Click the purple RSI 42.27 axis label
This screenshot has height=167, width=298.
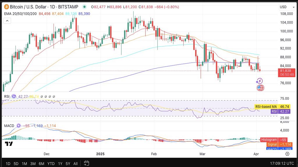(280, 112)
